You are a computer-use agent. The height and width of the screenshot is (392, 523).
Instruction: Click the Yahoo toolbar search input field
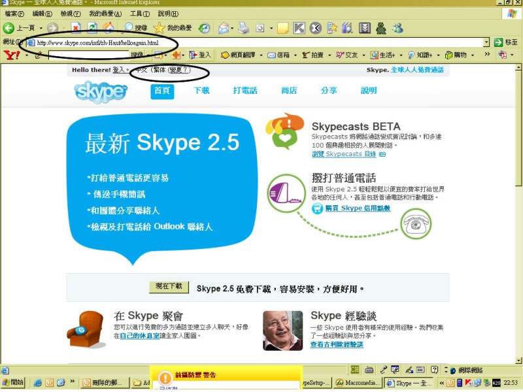point(88,55)
